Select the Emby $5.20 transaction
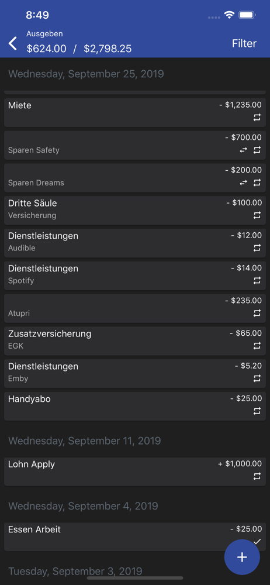Image resolution: width=270 pixels, height=585 pixels. click(x=135, y=373)
